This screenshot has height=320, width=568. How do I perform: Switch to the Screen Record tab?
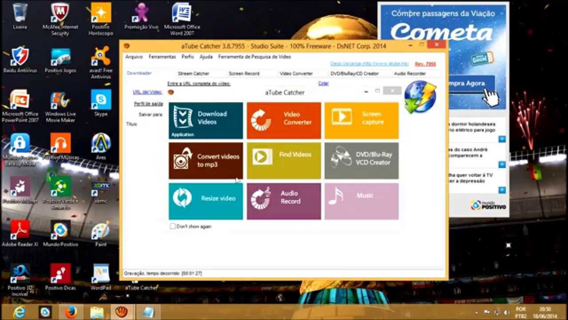244,74
